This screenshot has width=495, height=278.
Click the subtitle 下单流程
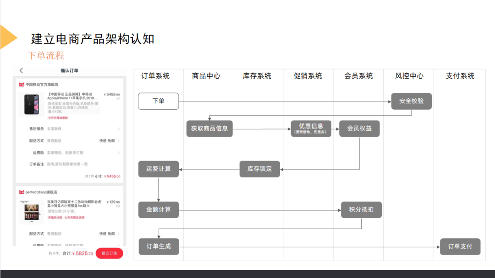tap(46, 56)
